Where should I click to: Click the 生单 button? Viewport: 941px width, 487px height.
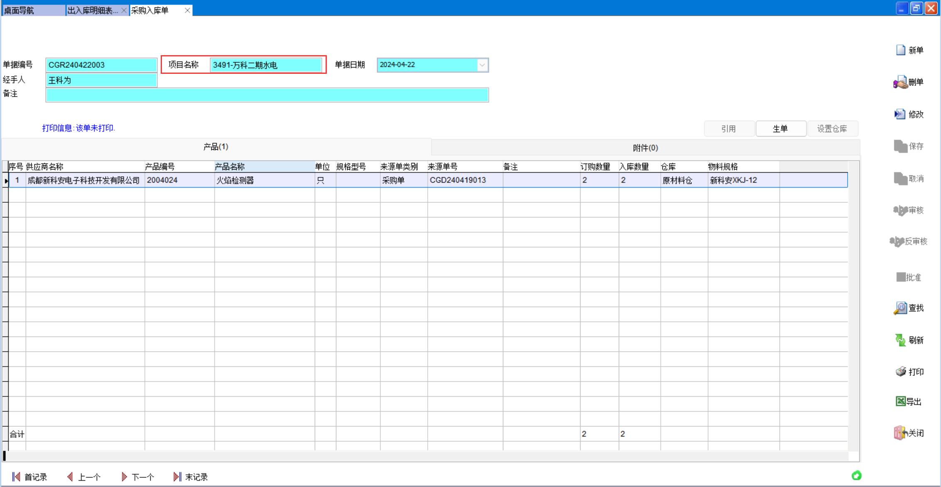(x=780, y=129)
